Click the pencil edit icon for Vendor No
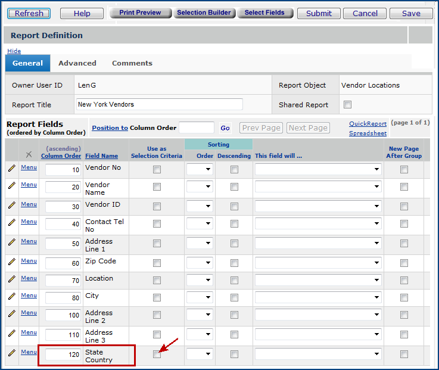439x370 pixels. pyautogui.click(x=11, y=169)
